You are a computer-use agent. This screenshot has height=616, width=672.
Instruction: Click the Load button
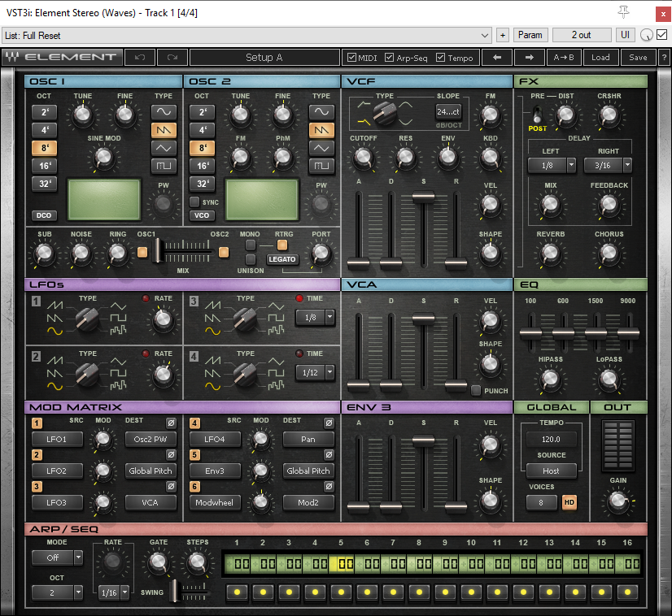(600, 58)
